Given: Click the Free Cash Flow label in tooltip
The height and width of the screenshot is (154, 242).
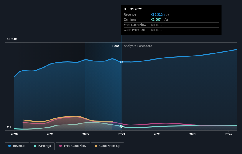Looking at the screenshot, I should click(x=135, y=25).
